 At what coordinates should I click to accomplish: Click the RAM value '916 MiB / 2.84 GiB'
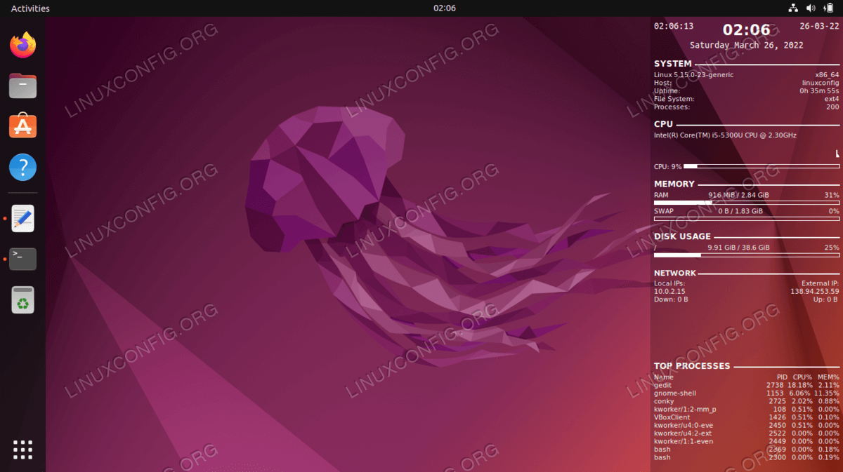click(738, 195)
